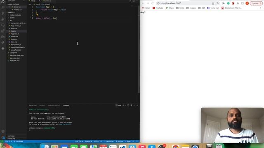Switch to the DEBUG CONSOLE panel tab
This screenshot has width=264, height=148.
pyautogui.click(x=54, y=105)
